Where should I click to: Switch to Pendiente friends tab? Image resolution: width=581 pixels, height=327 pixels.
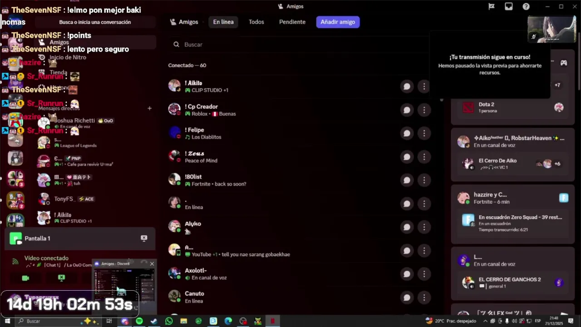(292, 22)
